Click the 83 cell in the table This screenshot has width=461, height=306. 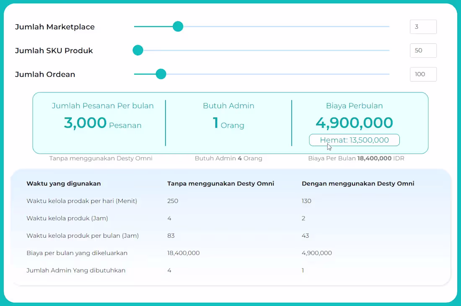click(171, 236)
